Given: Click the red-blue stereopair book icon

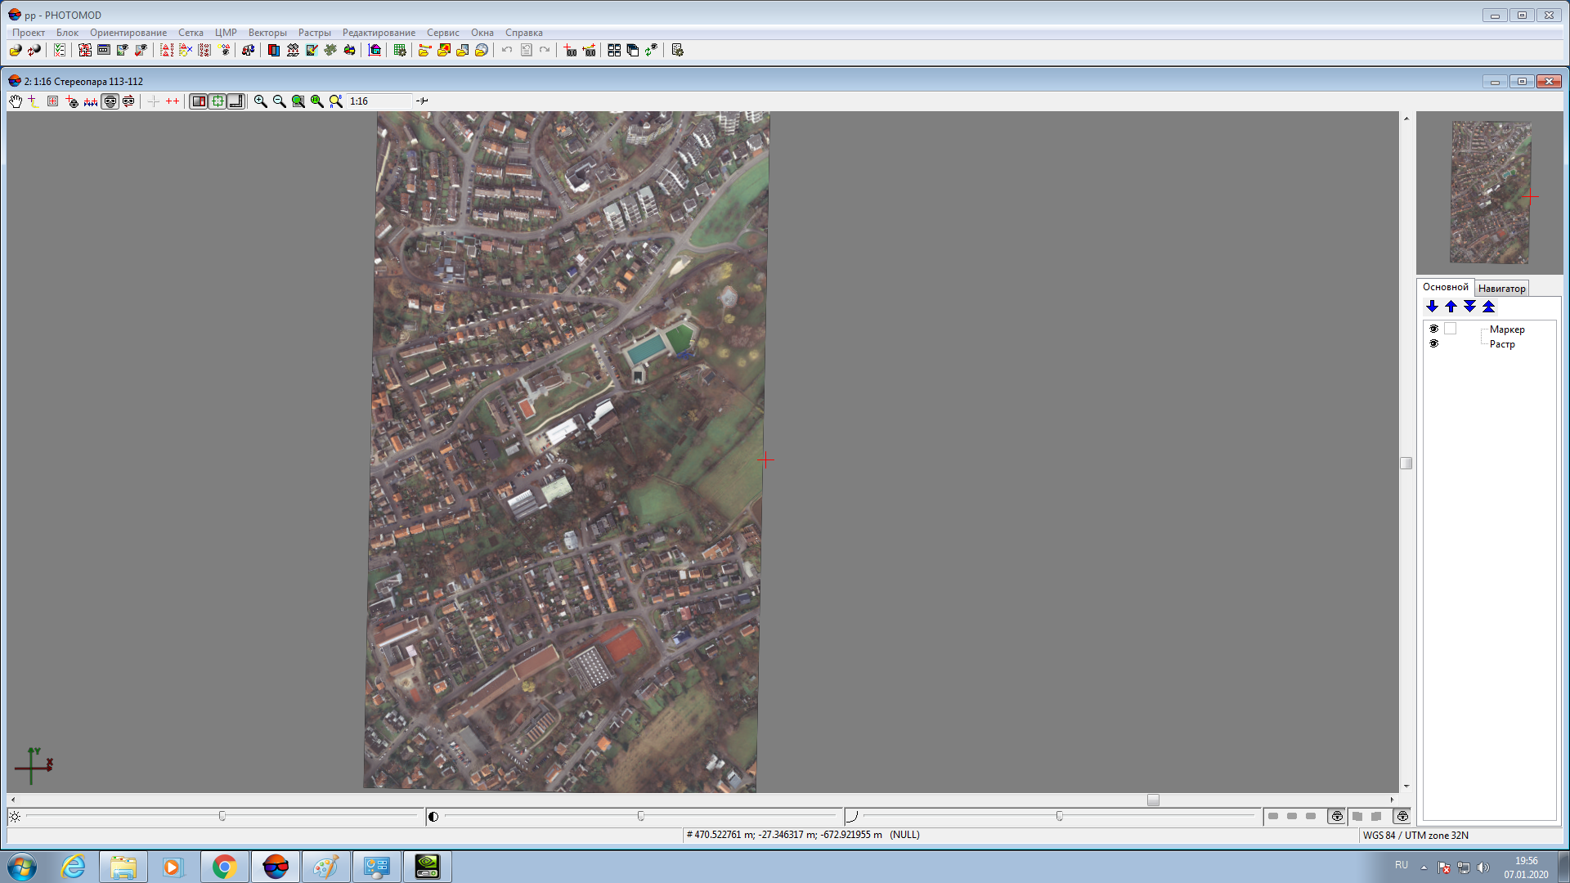Looking at the screenshot, I should pos(274,51).
